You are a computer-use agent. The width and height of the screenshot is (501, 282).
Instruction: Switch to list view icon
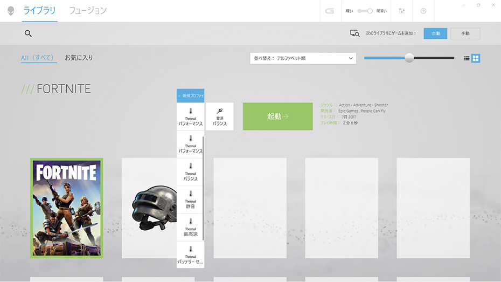[x=467, y=58]
